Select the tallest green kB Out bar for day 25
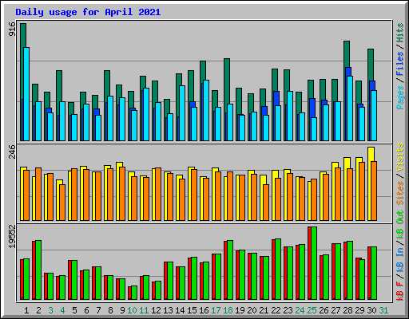This screenshot has height=319, width=409. [x=314, y=263]
